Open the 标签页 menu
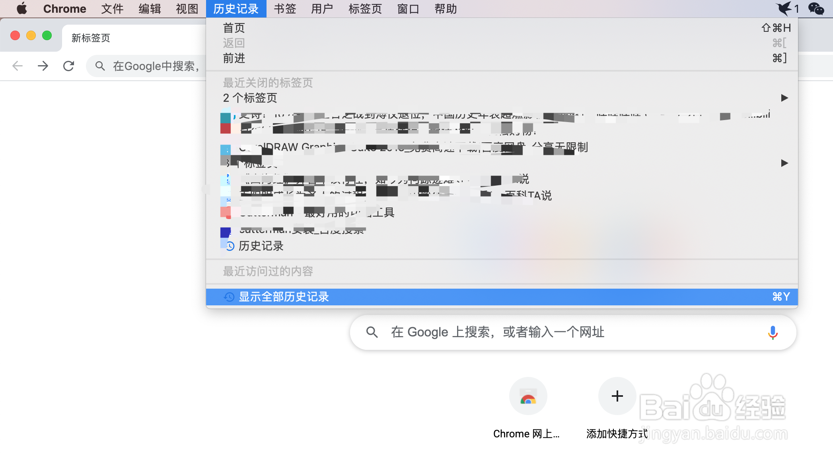 365,9
